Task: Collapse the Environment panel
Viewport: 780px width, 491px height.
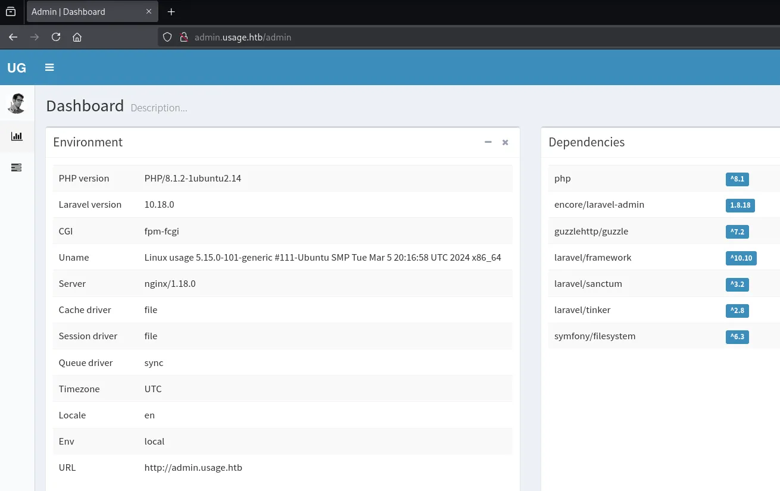Action: (x=488, y=142)
